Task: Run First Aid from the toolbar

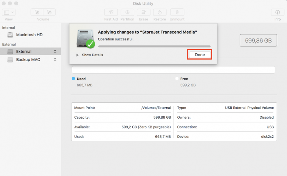Action: pos(111,12)
